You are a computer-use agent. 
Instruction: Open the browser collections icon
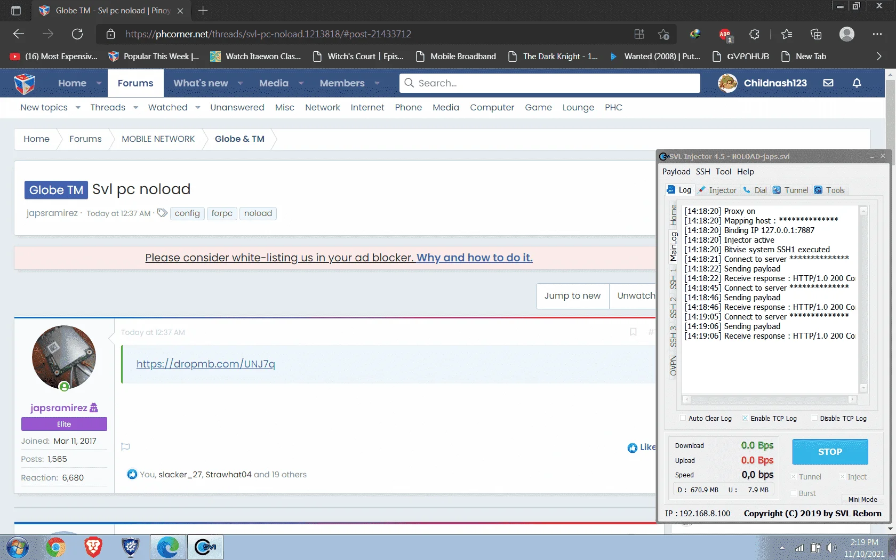[816, 34]
